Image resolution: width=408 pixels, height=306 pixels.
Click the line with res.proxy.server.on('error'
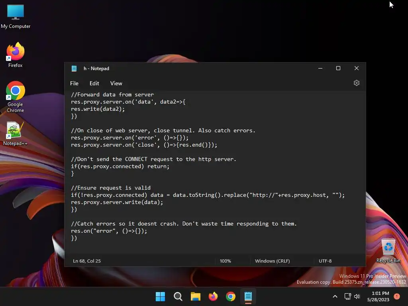[129, 137]
